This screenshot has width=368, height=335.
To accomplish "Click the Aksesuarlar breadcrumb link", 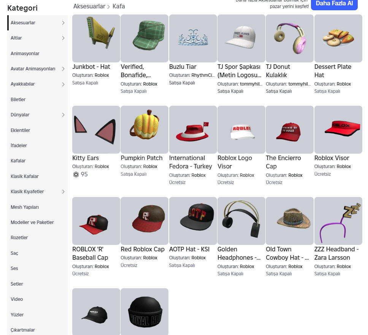I will [x=89, y=6].
